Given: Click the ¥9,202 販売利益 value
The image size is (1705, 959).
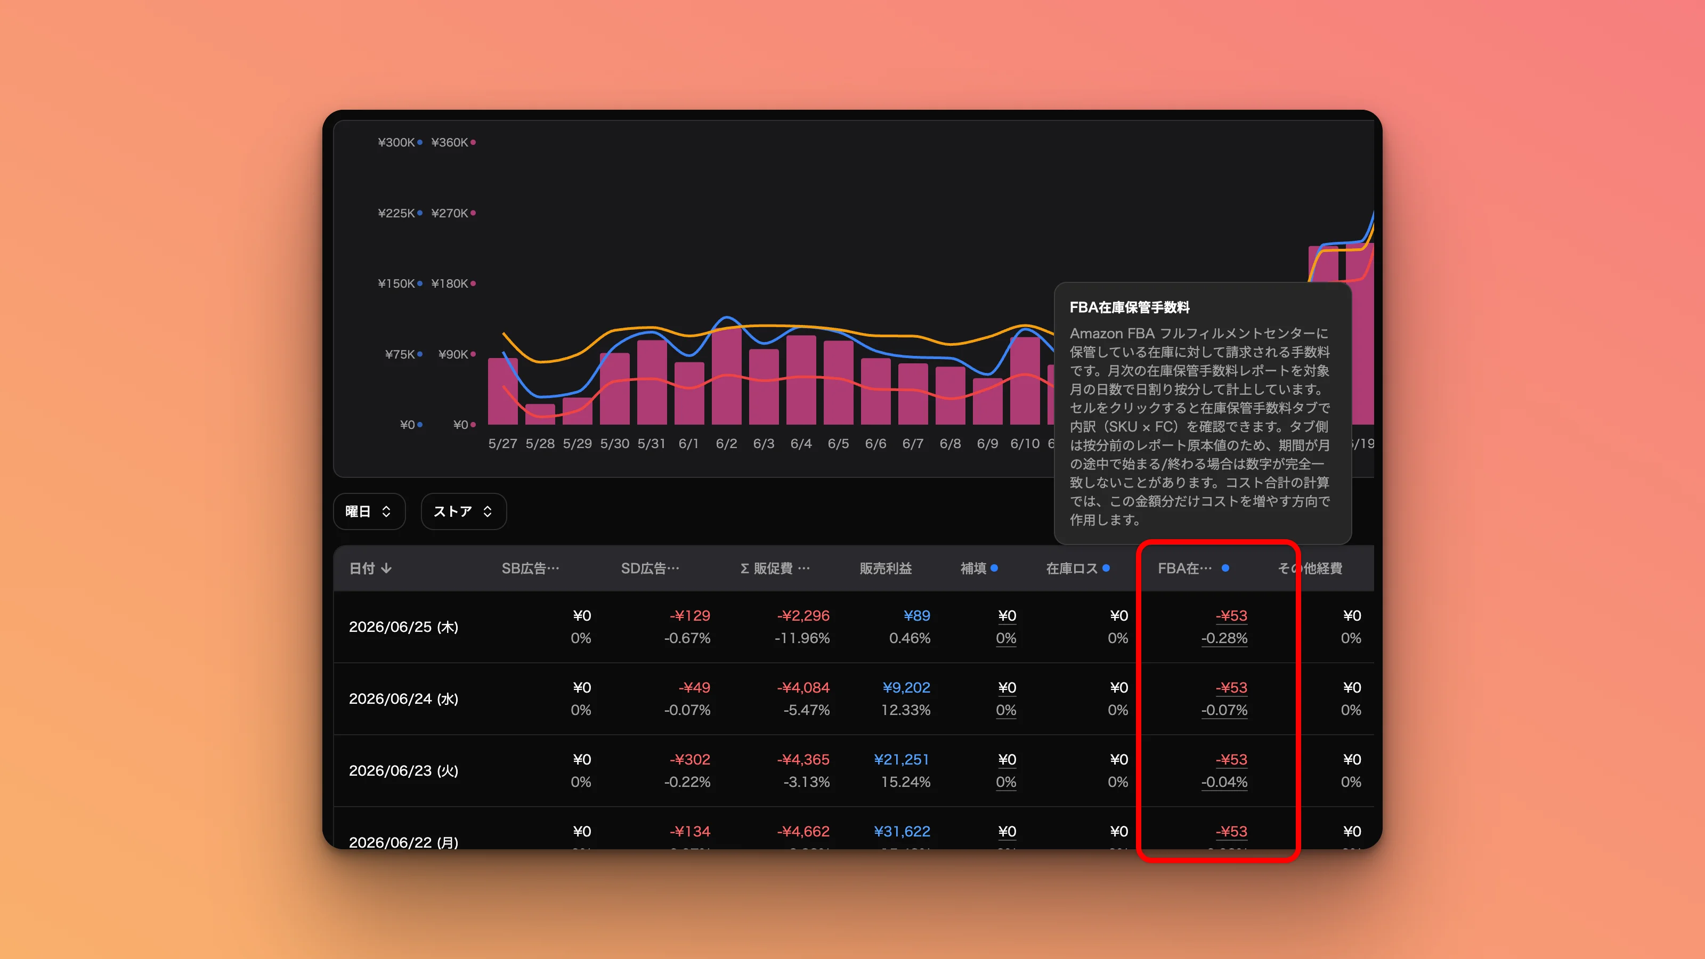Looking at the screenshot, I should tap(906, 688).
